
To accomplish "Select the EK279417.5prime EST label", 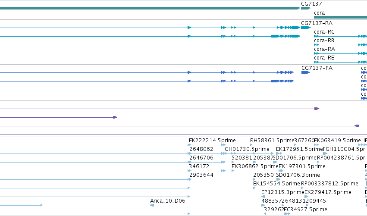I will (x=328, y=192).
